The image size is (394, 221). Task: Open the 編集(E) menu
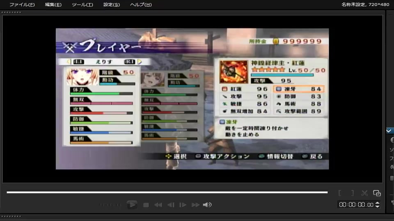pos(53,5)
